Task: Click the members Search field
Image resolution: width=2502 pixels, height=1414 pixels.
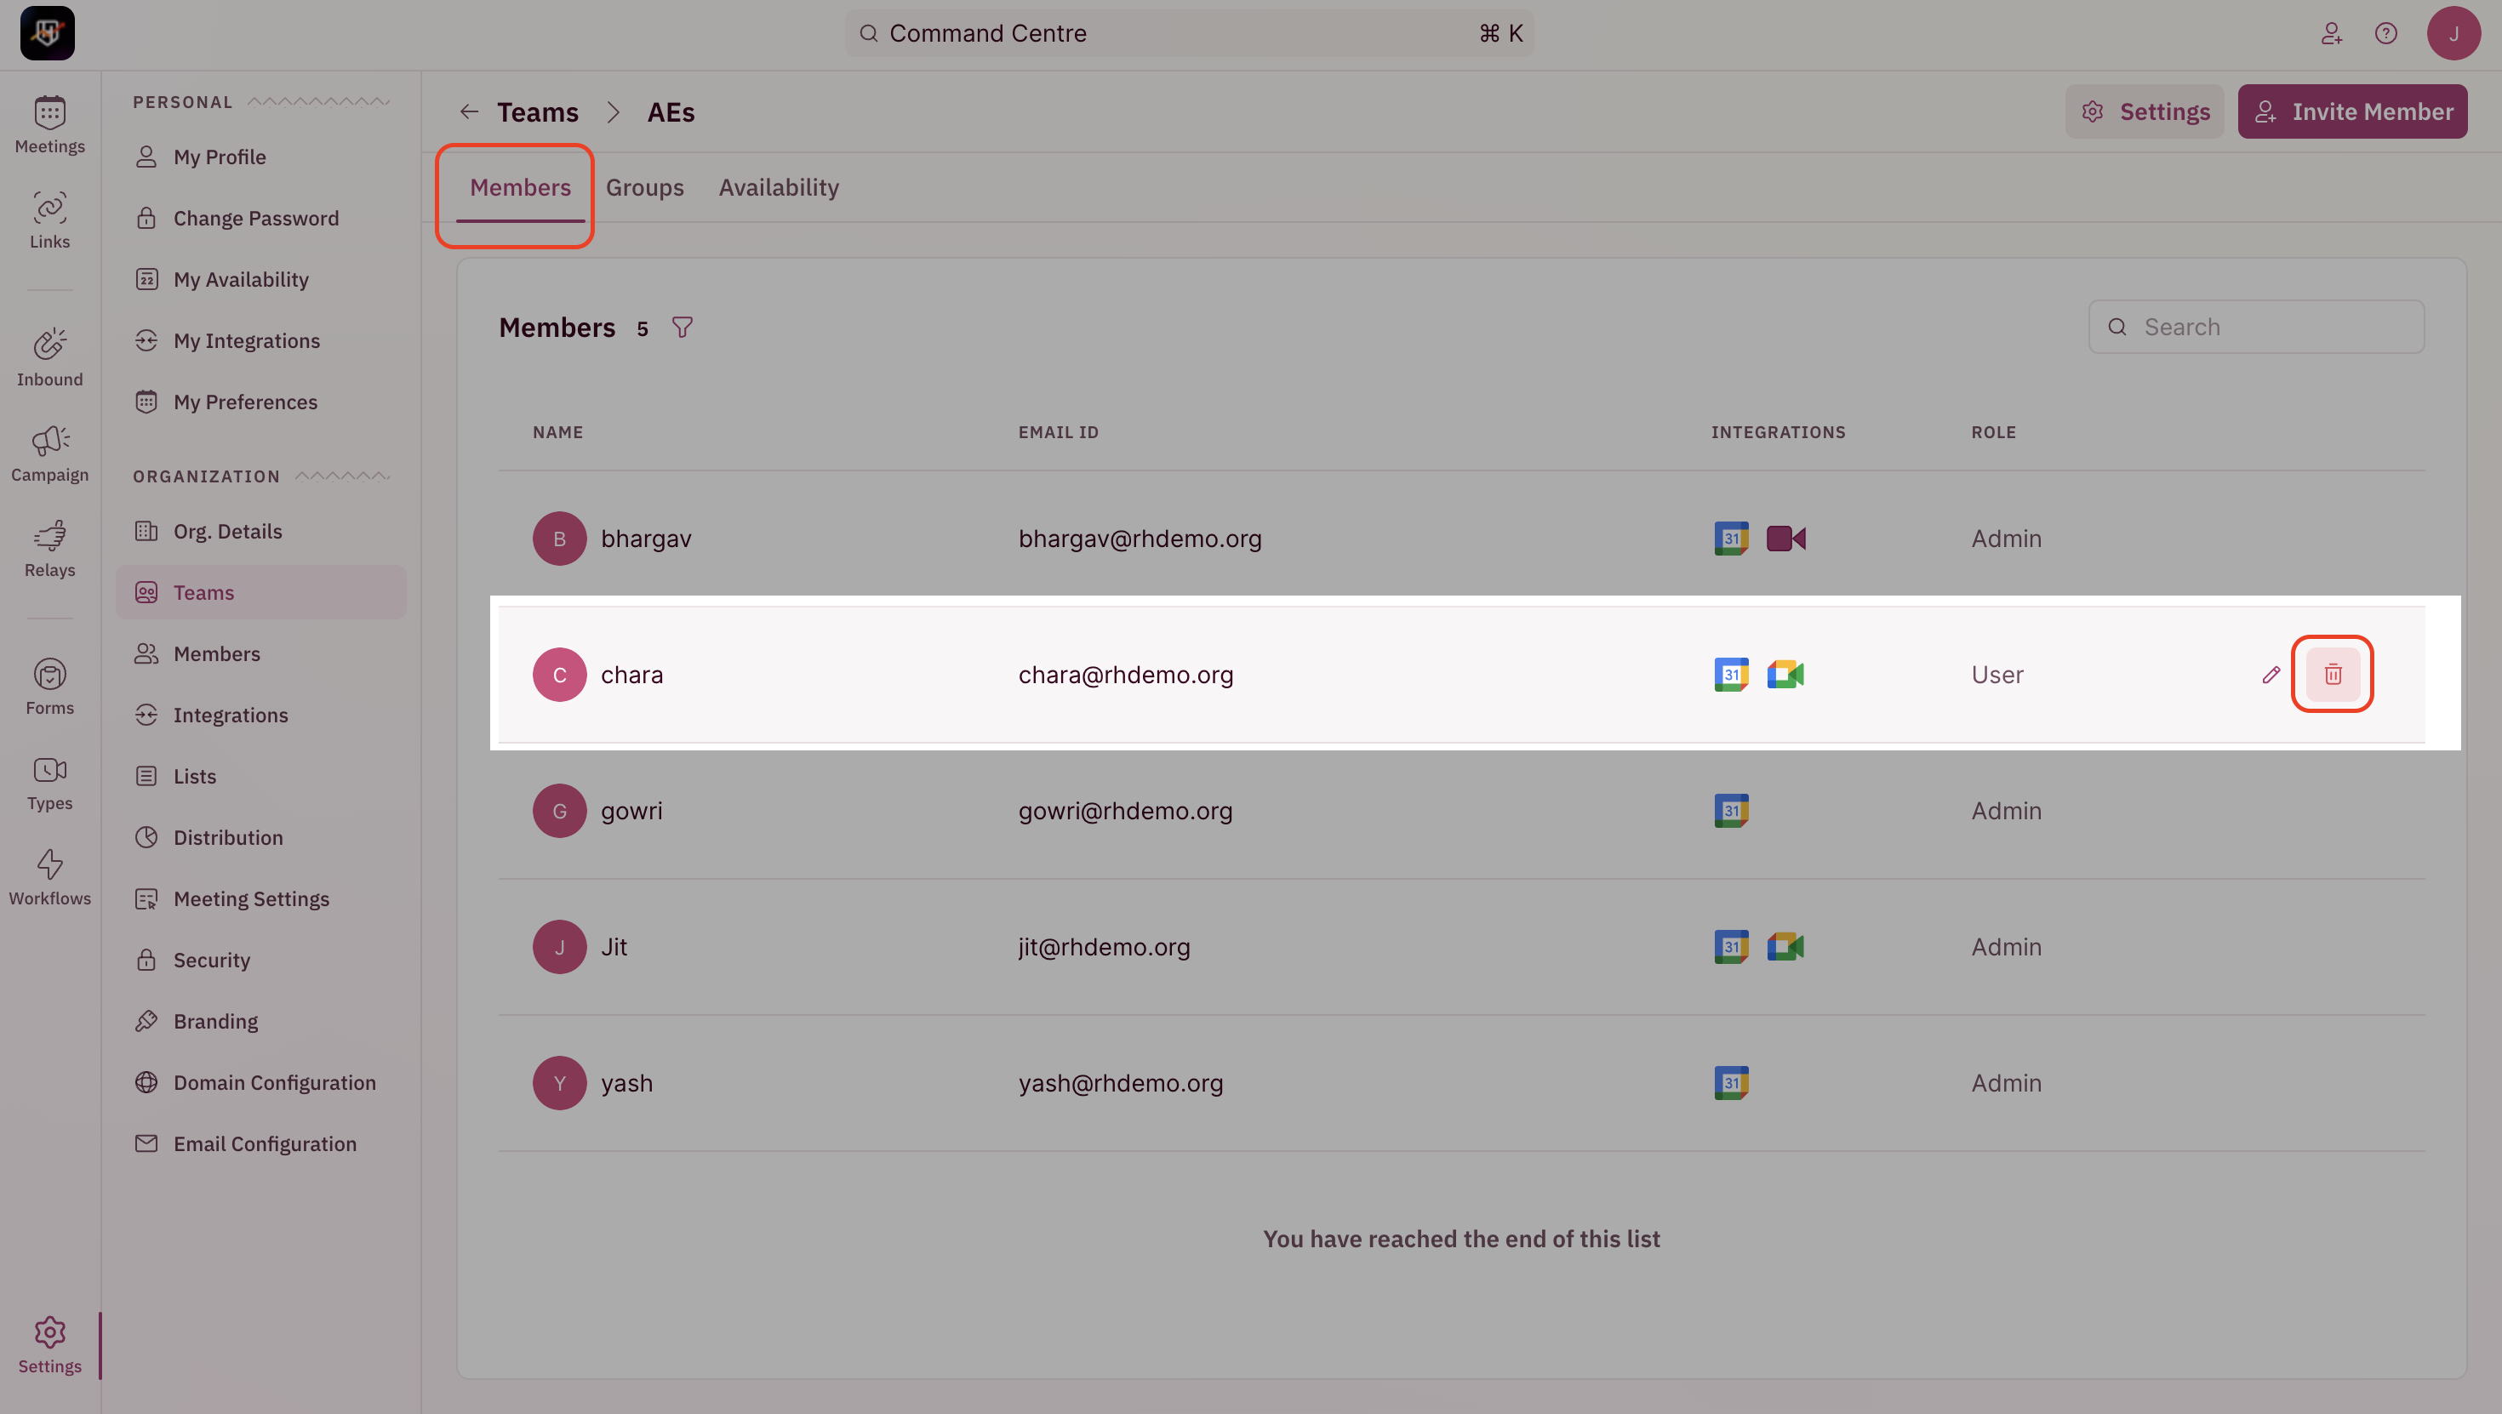Action: (2256, 327)
